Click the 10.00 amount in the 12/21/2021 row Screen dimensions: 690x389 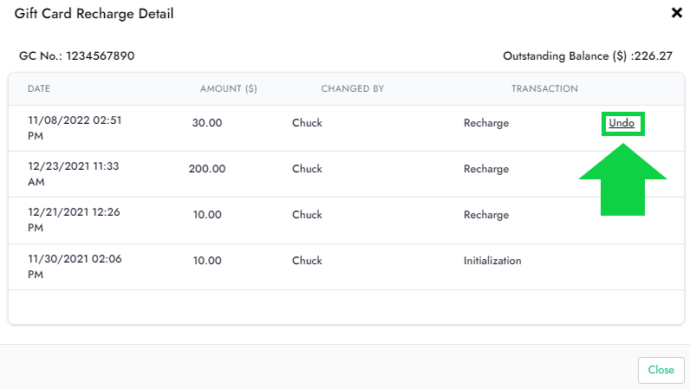207,215
